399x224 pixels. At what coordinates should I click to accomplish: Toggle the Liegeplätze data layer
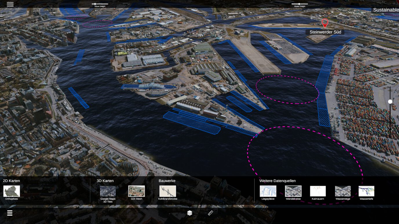268,191
